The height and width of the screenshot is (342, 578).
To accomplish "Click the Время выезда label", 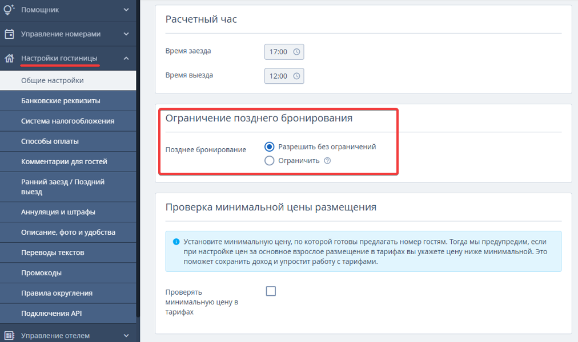I will click(189, 75).
